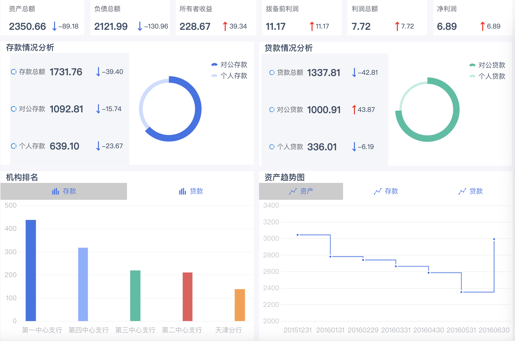The height and width of the screenshot is (341, 515).
Task: Click the 拨备前利润 value 11.17
Action: click(275, 26)
